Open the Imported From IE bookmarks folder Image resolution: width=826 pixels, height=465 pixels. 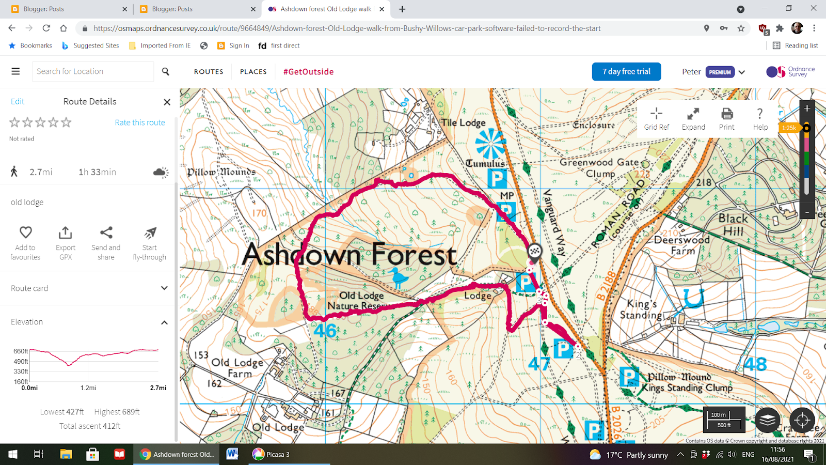(x=160, y=45)
